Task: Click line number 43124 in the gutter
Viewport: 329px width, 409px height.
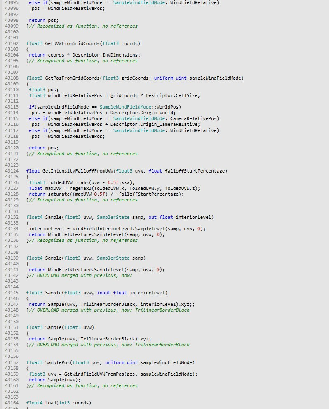Action: pos(12,171)
